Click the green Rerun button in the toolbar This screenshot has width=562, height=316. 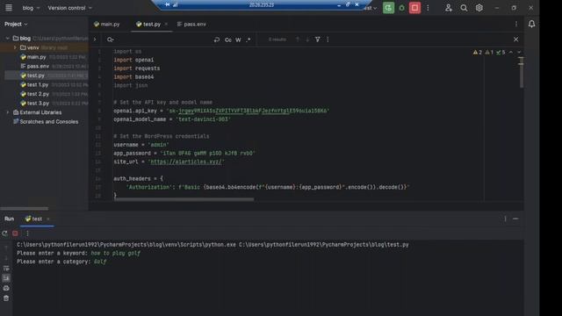click(388, 8)
